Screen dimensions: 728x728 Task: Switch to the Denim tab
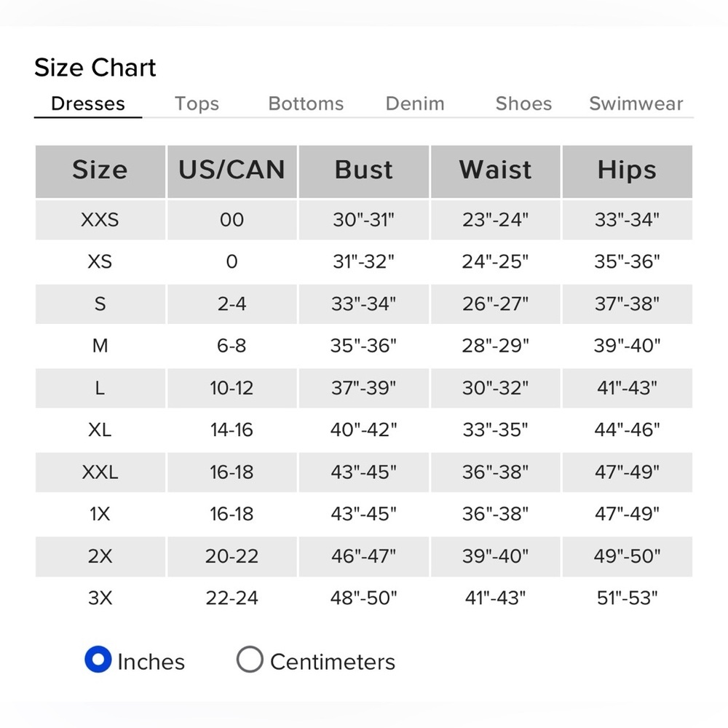pyautogui.click(x=415, y=103)
